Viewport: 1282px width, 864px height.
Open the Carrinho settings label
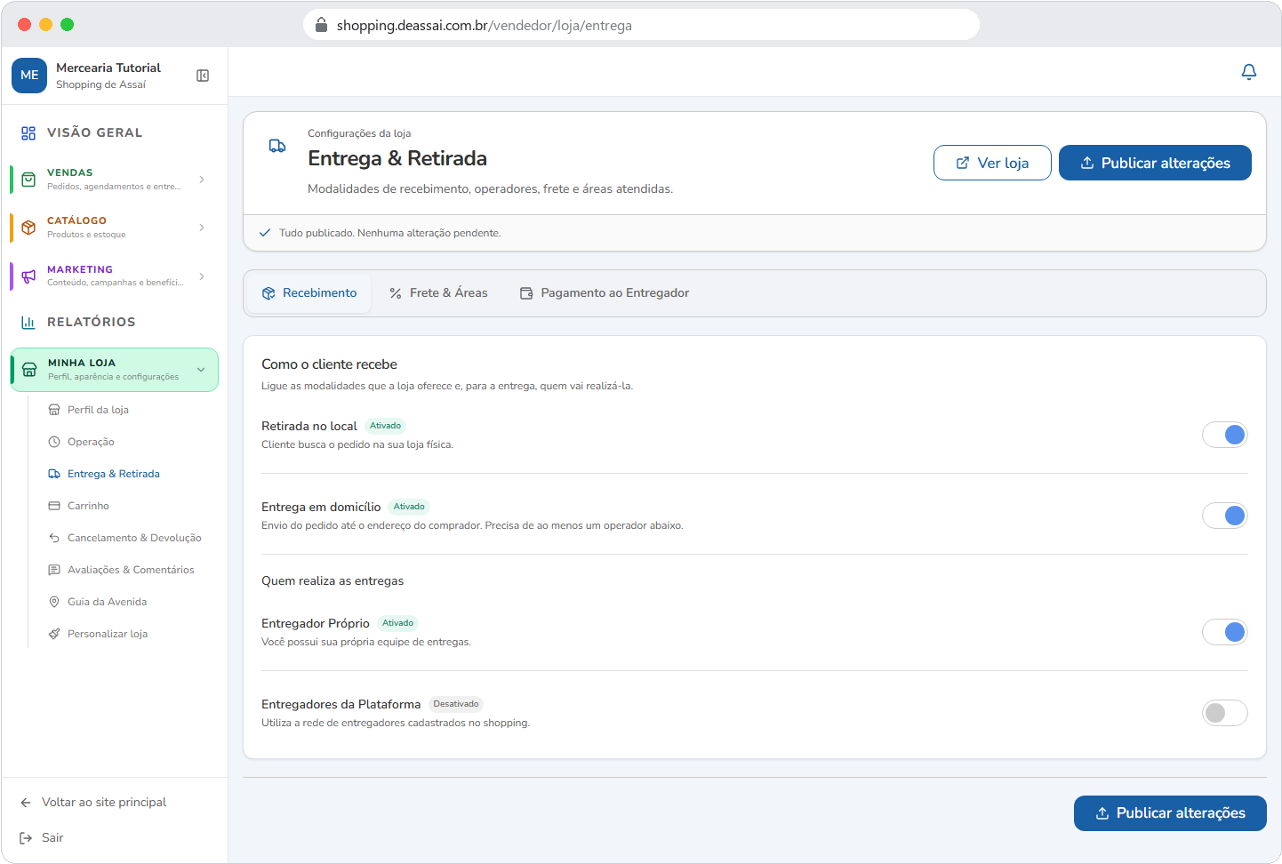tap(88, 506)
